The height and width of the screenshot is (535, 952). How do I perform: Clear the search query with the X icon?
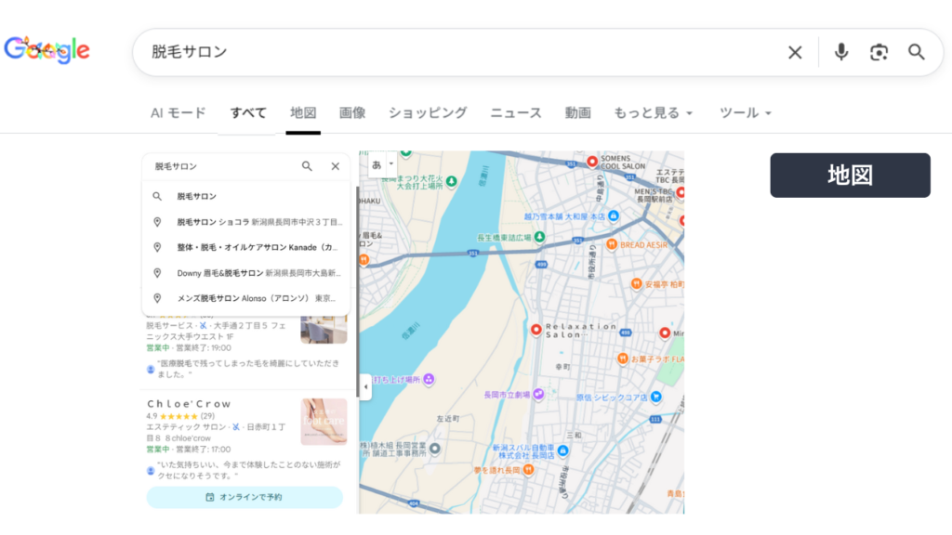795,52
